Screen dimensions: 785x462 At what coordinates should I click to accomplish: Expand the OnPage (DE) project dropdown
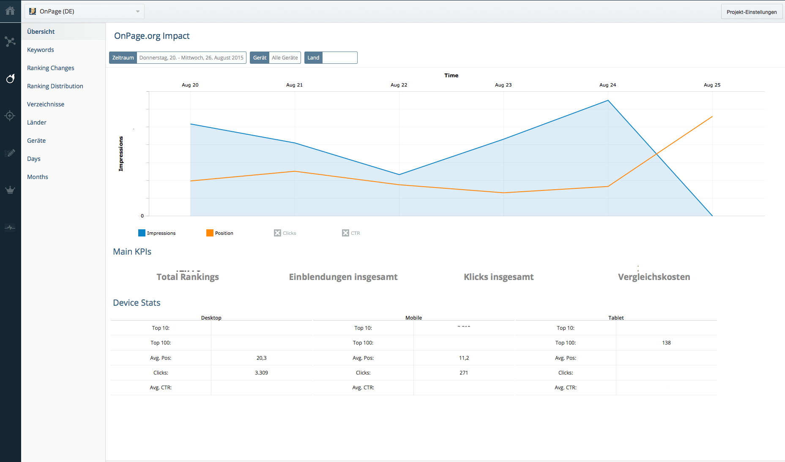137,11
